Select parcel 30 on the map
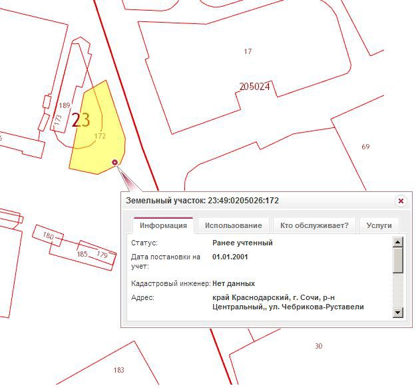420x388 pixels. pos(318,346)
